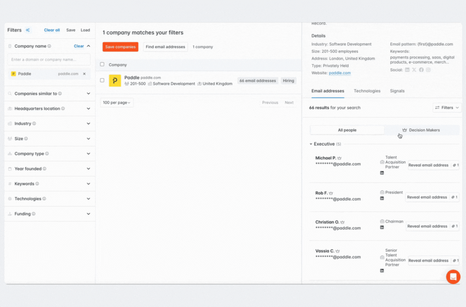Check the select-all Company header checkbox
466x307 pixels.
point(102,64)
